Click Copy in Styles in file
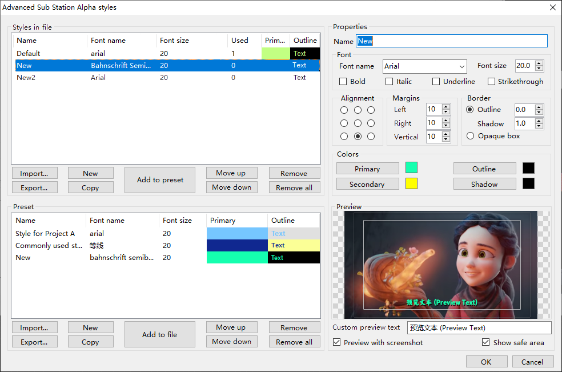 91,187
